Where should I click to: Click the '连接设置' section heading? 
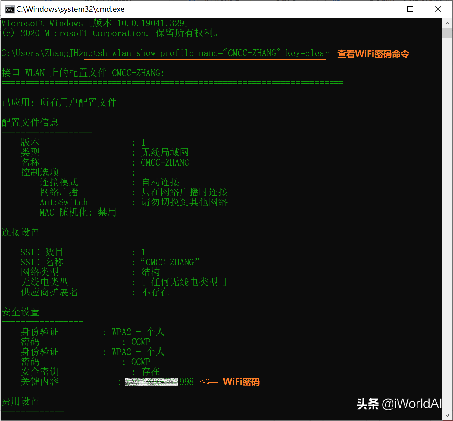20,233
